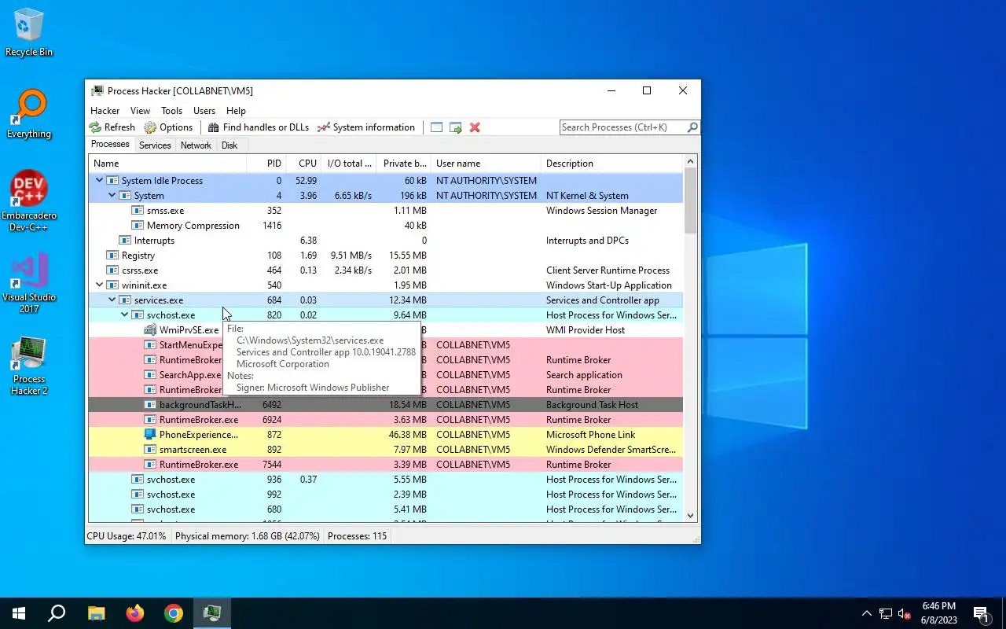Viewport: 1006px width, 629px height.
Task: Select Embarcadero Dev-C++ desktop icon
Action: click(29, 201)
